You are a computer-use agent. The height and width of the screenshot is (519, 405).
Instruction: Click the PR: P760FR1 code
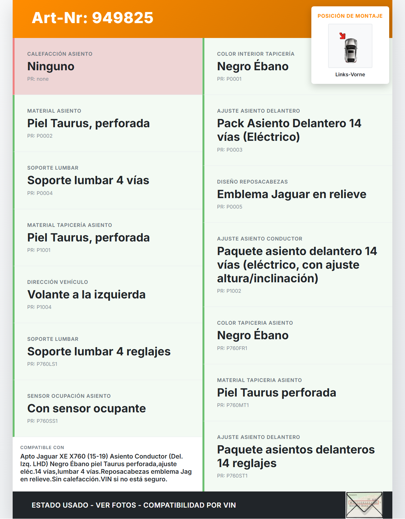(x=232, y=348)
